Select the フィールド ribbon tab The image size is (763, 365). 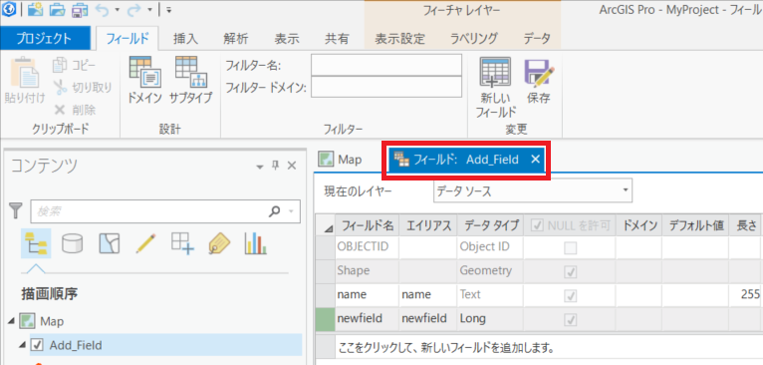click(x=127, y=39)
